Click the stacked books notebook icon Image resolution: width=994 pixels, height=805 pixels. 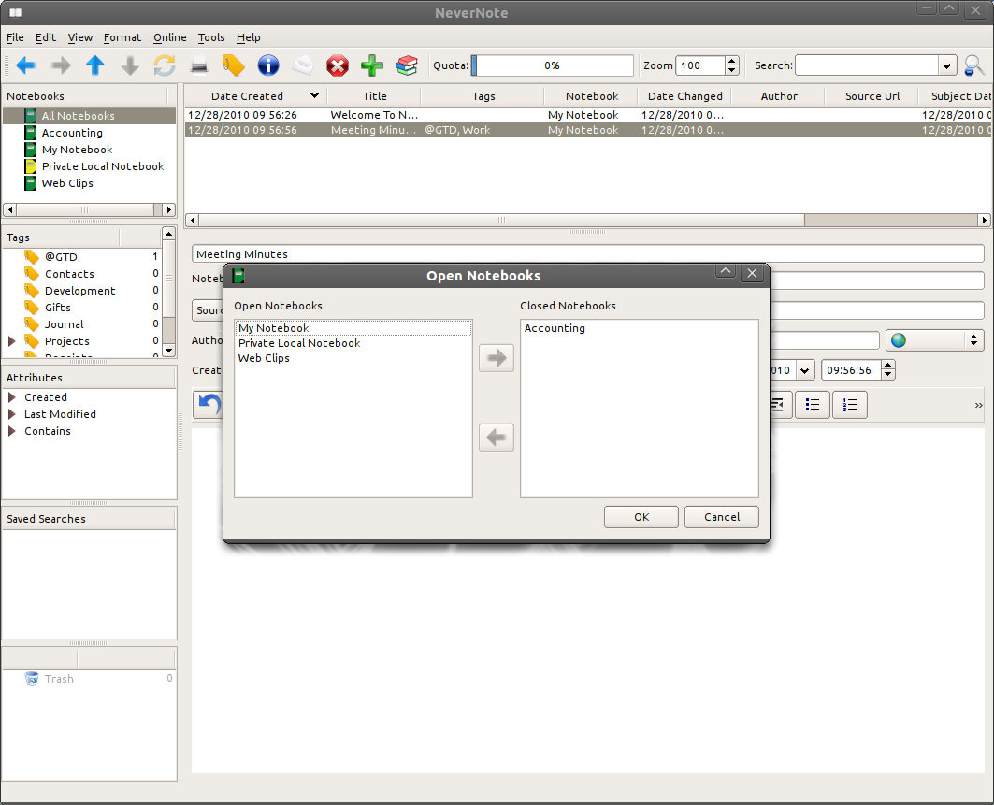tap(407, 65)
